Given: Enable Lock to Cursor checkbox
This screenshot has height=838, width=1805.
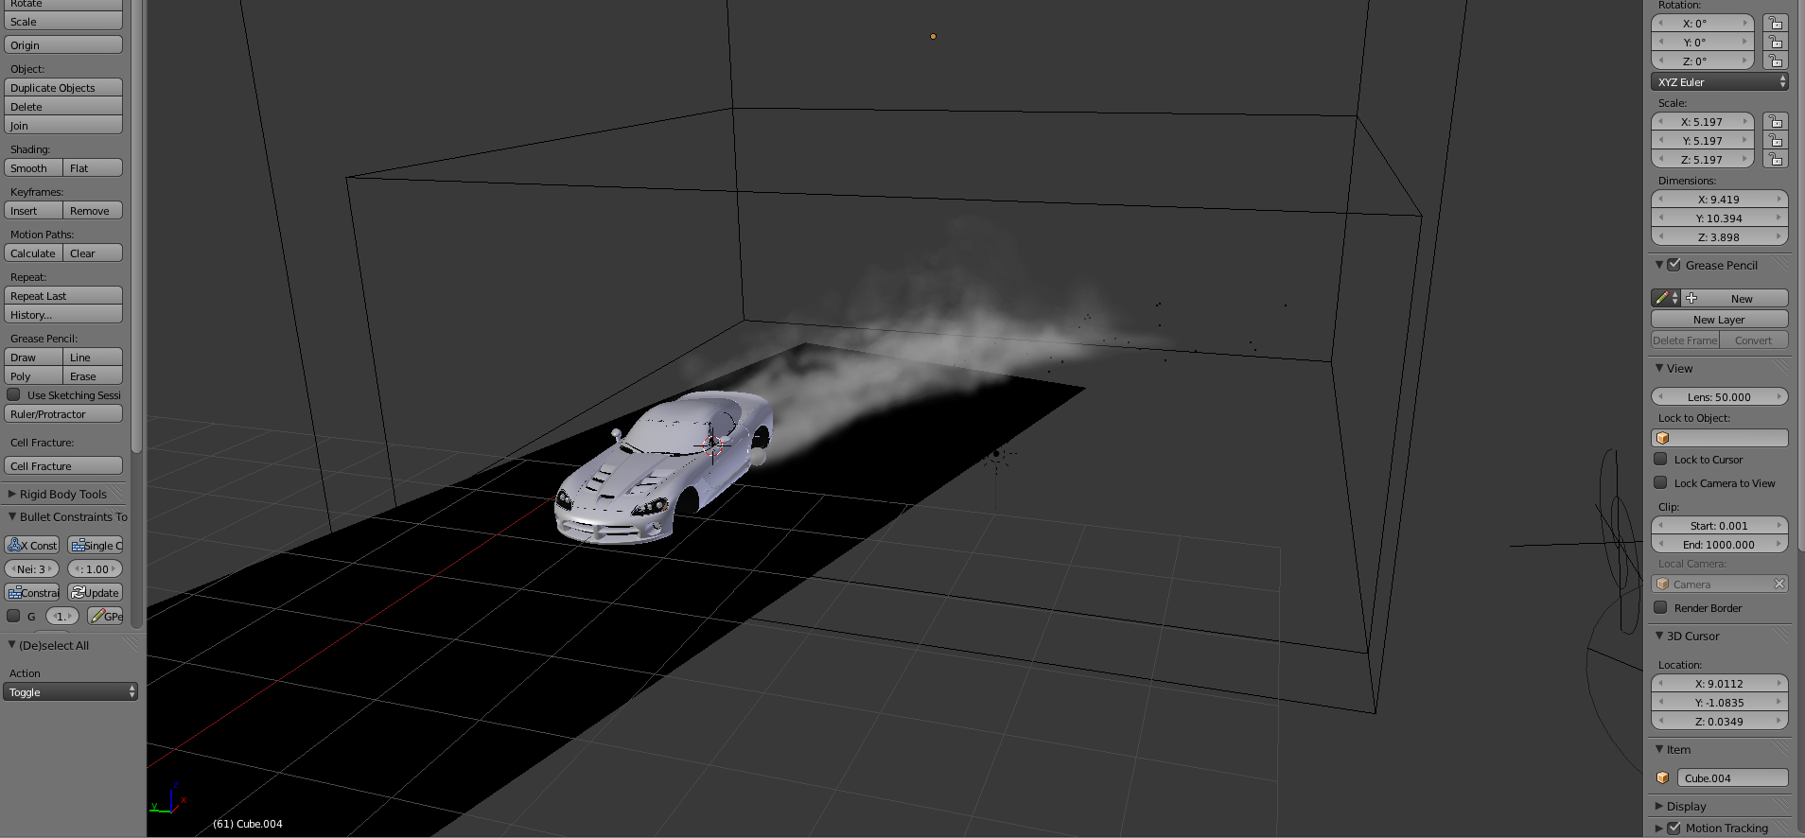Looking at the screenshot, I should (x=1660, y=460).
